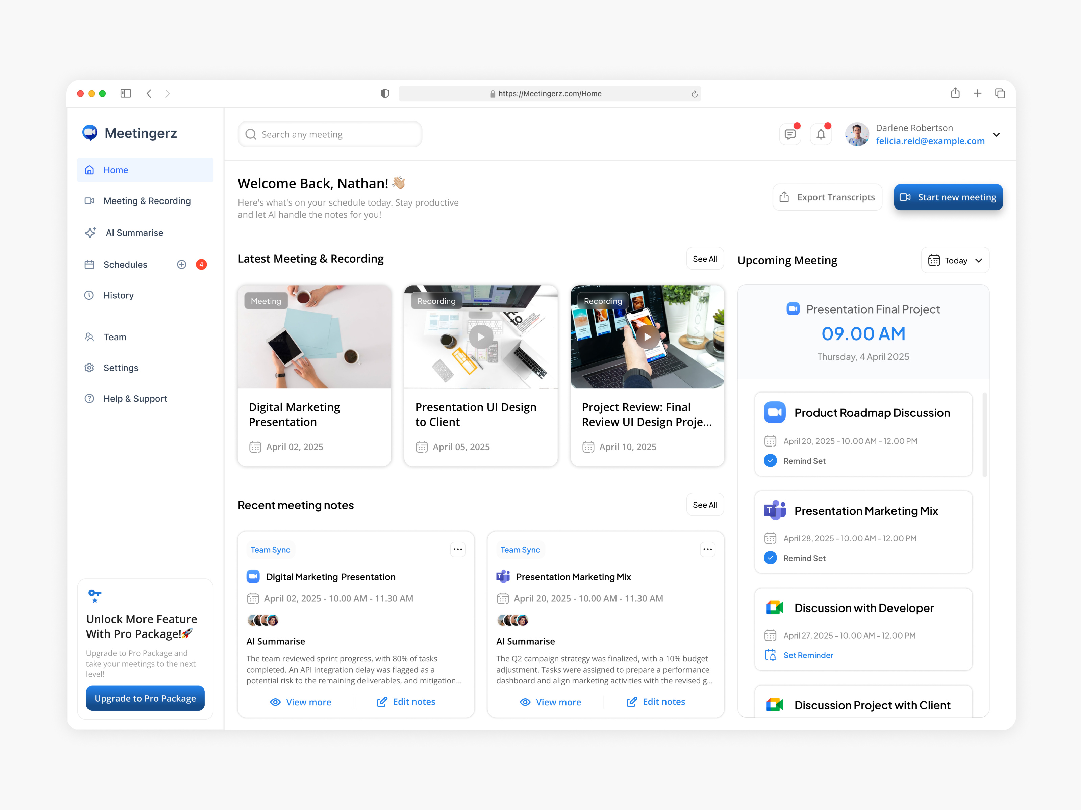
Task: Click the add schedule plus icon
Action: point(181,264)
